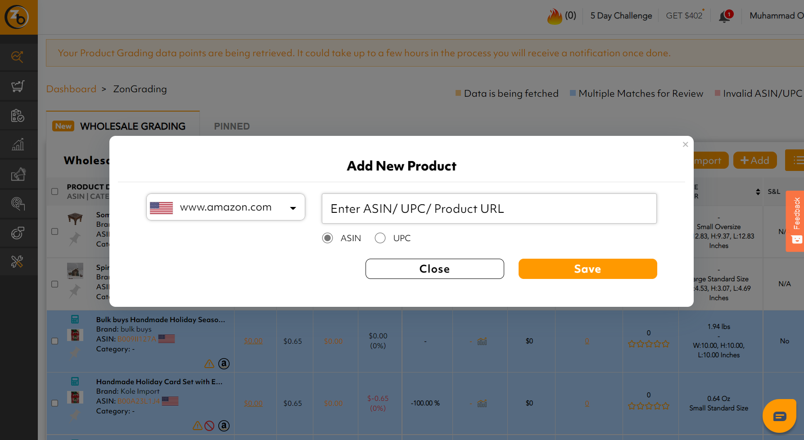This screenshot has height=440, width=804.
Task: Check the second product row checkbox
Action: 55,284
